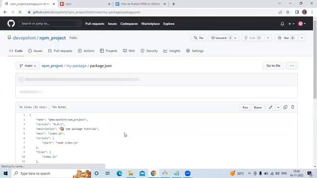317x178 pixels.
Task: Open Explore in top navigation
Action: click(169, 24)
